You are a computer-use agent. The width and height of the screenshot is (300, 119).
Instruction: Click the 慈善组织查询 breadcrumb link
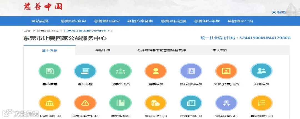click(48, 31)
